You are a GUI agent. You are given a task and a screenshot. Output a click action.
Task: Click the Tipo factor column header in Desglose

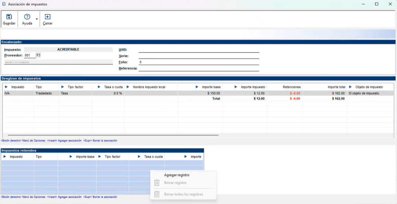[x=75, y=87]
